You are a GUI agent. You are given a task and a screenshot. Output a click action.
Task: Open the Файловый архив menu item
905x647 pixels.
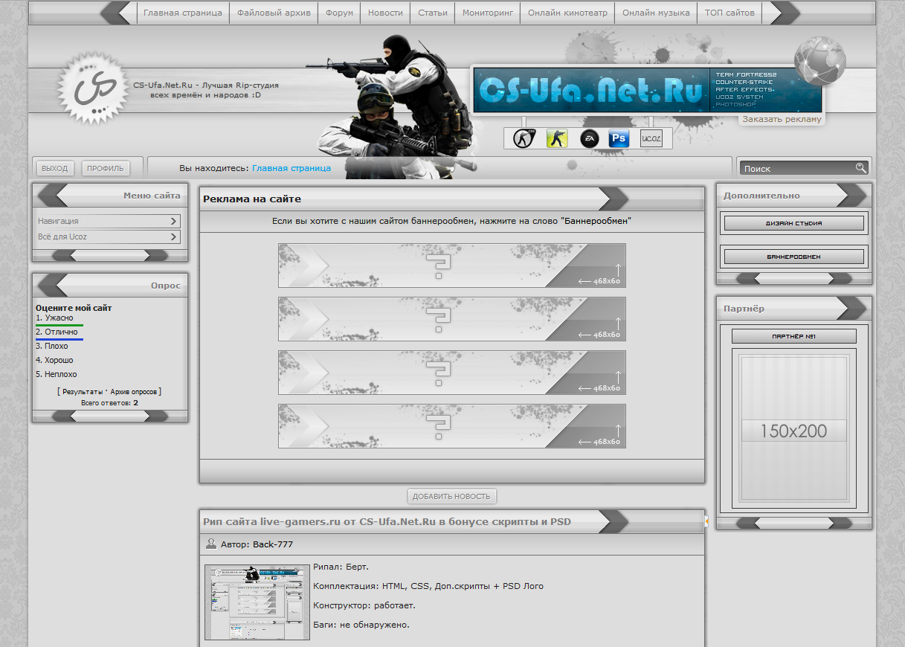pos(274,13)
